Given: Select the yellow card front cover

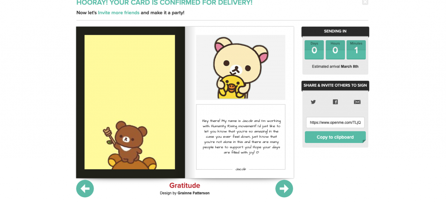Looking at the screenshot, I should [130, 102].
